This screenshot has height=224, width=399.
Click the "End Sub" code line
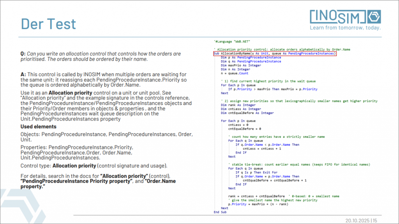[220, 212]
